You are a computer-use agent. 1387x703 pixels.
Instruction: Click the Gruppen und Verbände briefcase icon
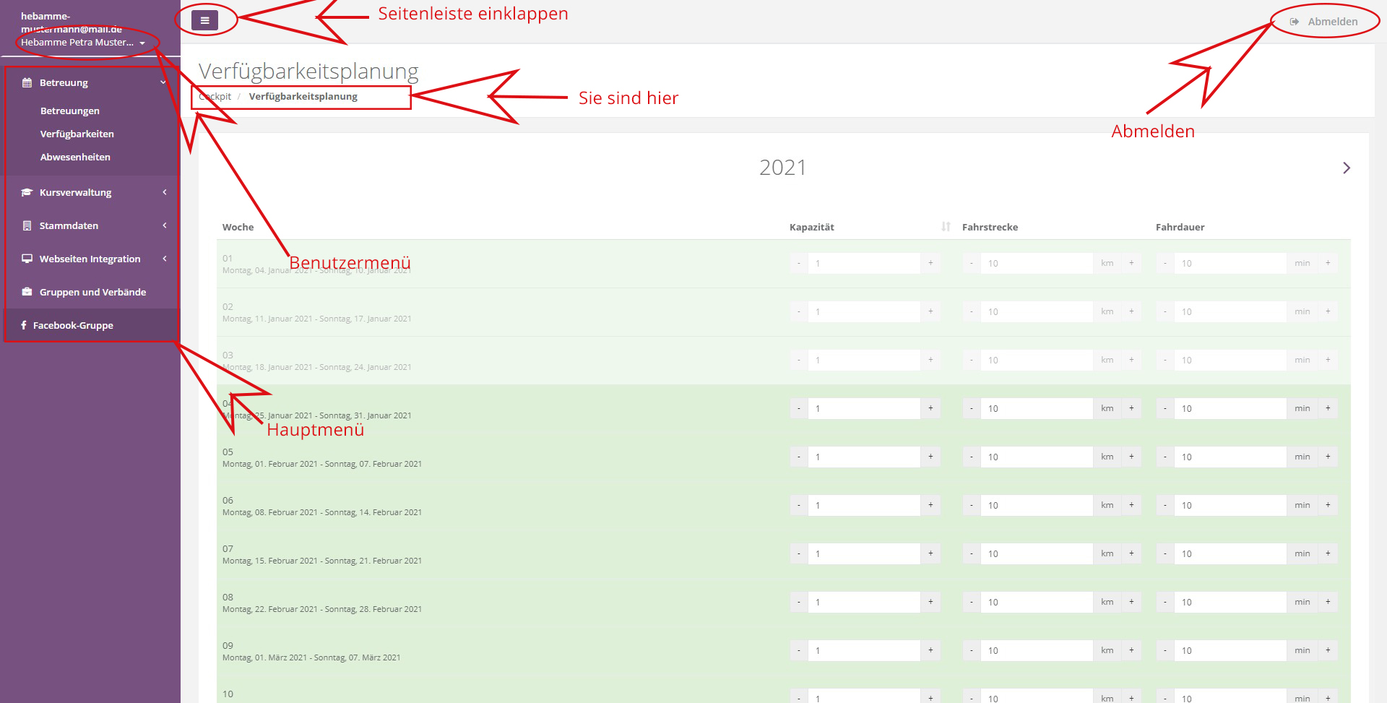pyautogui.click(x=27, y=292)
